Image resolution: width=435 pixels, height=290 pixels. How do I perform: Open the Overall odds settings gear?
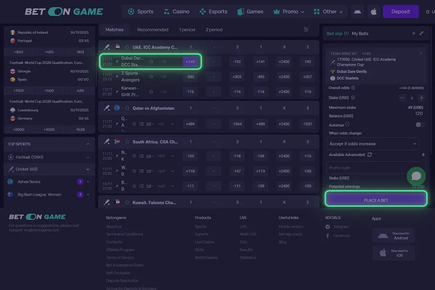pyautogui.click(x=353, y=88)
